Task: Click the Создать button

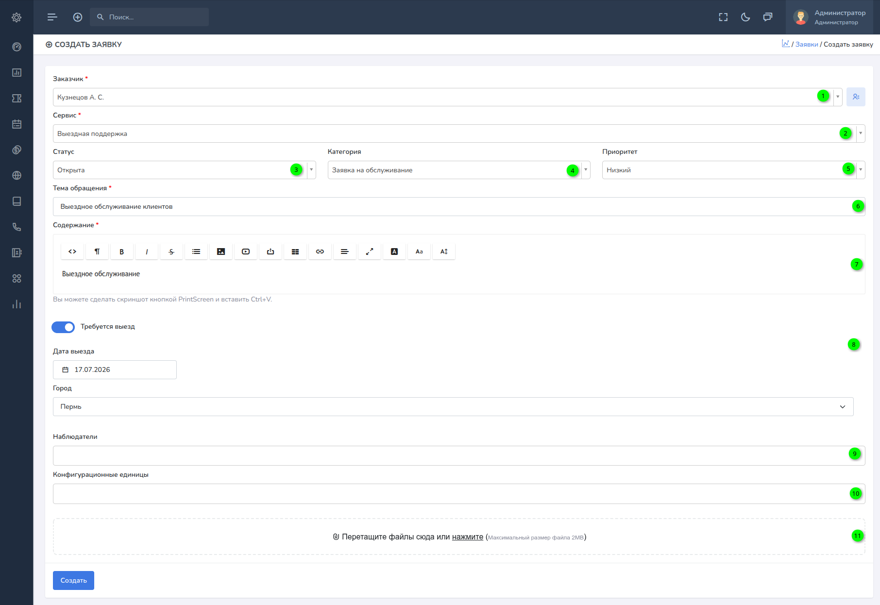Action: pos(73,580)
